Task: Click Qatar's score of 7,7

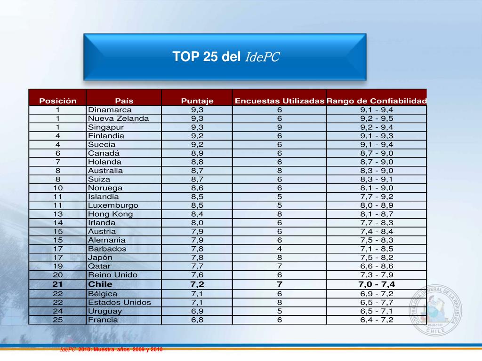Action: coord(196,266)
